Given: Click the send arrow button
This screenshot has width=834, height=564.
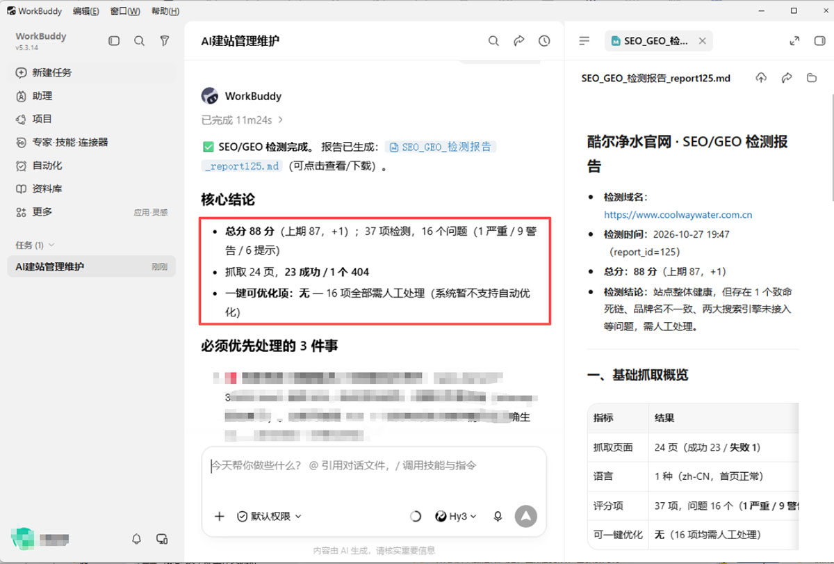Looking at the screenshot, I should click(526, 516).
